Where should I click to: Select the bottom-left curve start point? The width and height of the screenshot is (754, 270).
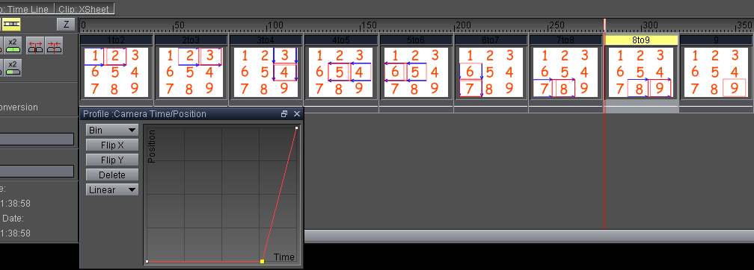click(147, 261)
